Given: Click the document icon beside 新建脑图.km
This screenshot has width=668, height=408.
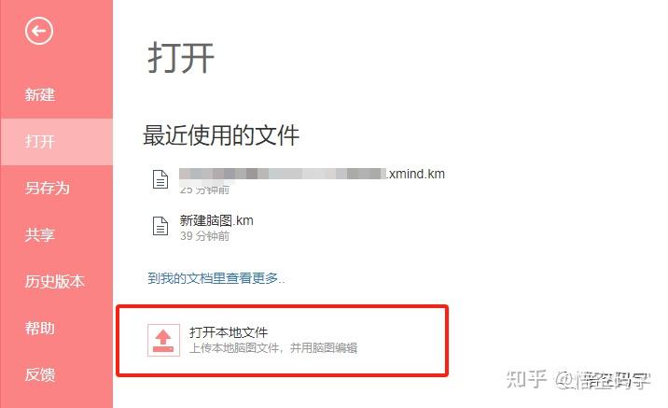Looking at the screenshot, I should (160, 226).
